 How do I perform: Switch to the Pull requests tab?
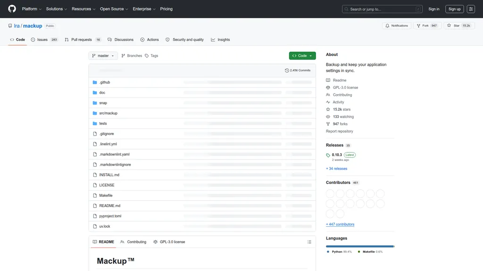tap(83, 40)
